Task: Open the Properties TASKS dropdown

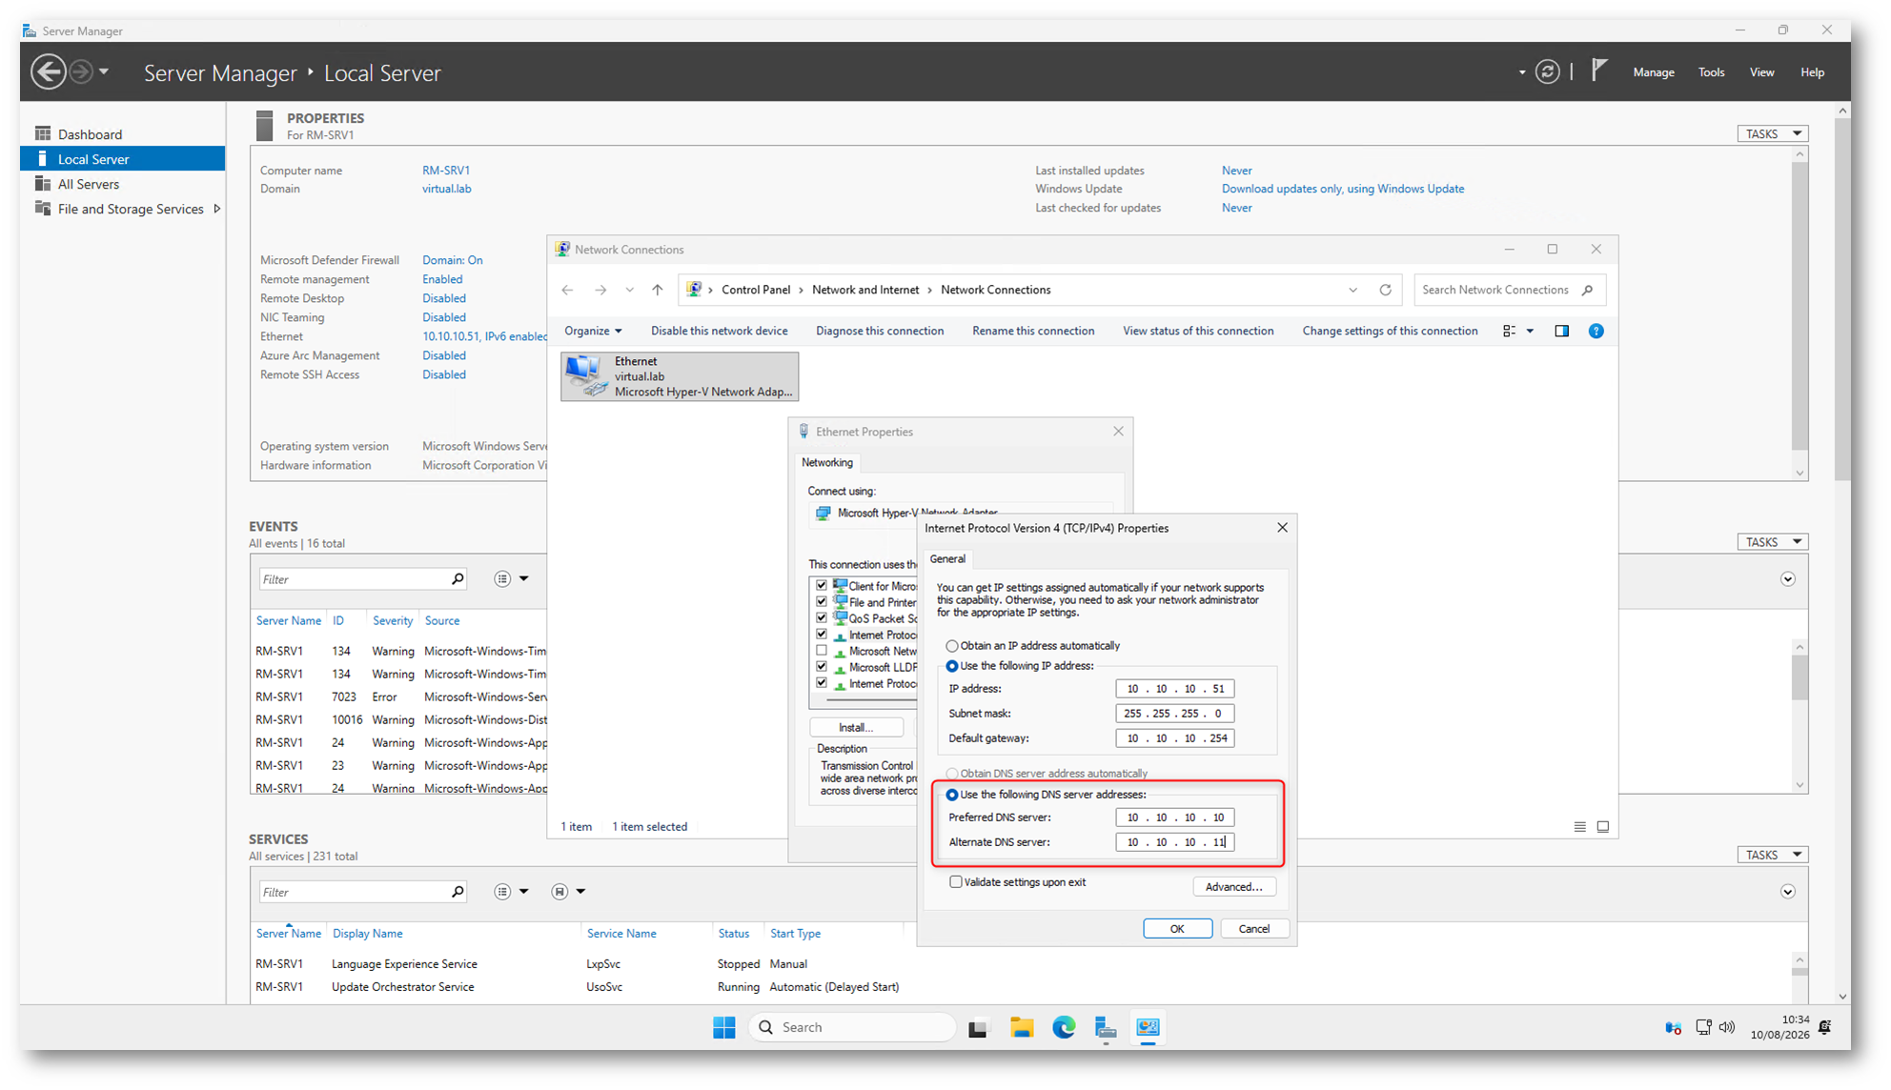Action: pos(1773,133)
